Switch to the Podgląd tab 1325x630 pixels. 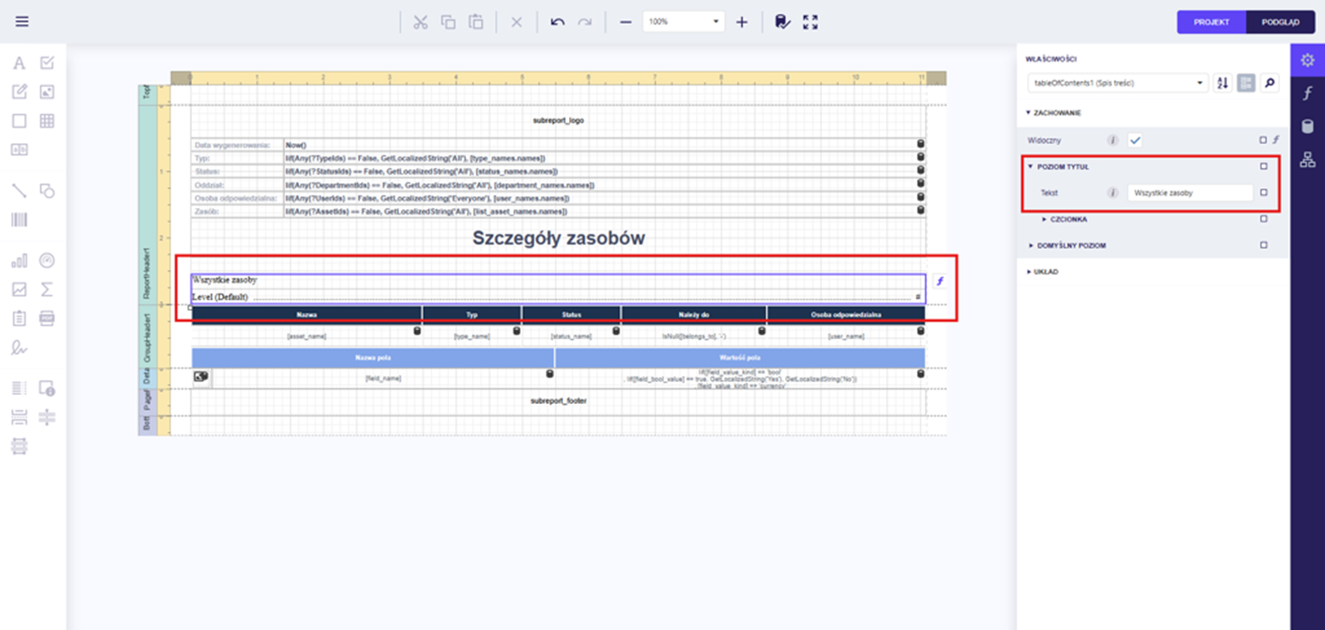(x=1280, y=22)
